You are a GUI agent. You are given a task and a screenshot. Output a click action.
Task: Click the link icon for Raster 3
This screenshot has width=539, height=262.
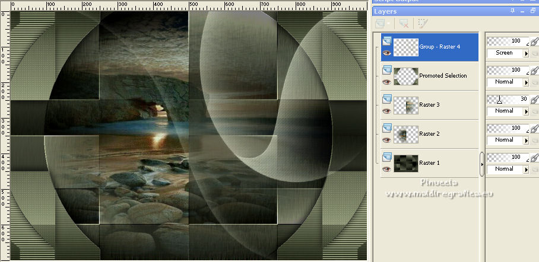coord(534,100)
